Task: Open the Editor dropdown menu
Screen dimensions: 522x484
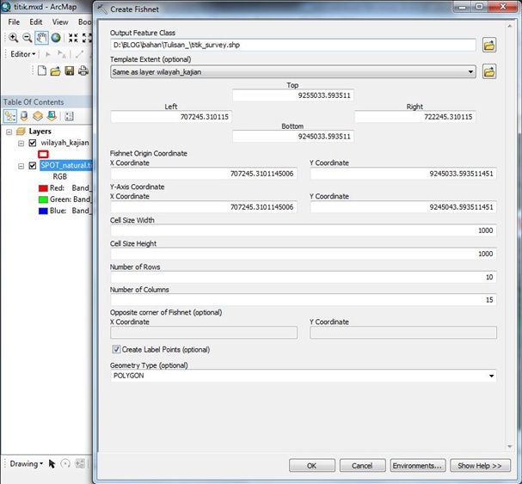Action: point(22,54)
